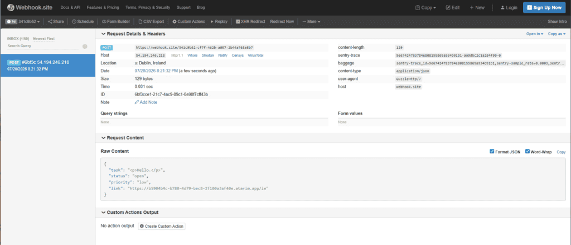The width and height of the screenshot is (571, 245).
Task: Click Add Note
Action: [146, 102]
